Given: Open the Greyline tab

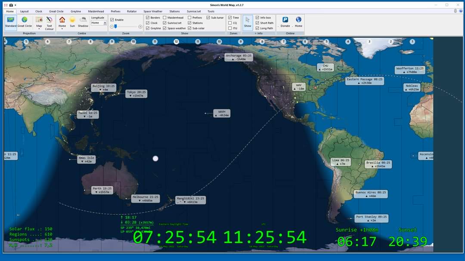Looking at the screenshot, I should (x=76, y=12).
